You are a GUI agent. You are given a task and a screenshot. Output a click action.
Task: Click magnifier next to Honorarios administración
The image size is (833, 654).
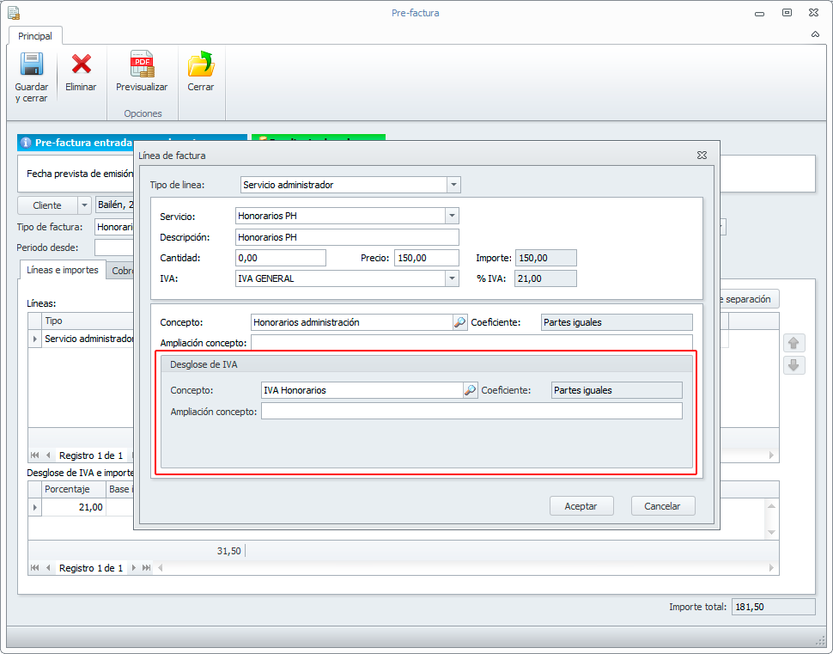(459, 322)
